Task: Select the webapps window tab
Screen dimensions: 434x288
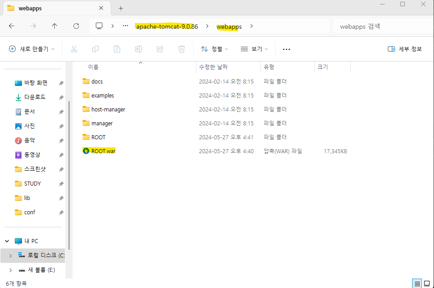Action: pos(57,9)
